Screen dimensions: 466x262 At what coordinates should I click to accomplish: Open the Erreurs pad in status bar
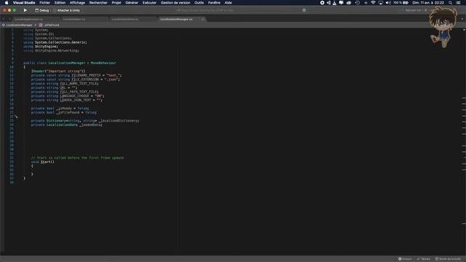[405, 259]
